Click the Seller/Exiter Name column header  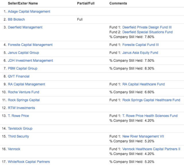click(23, 3)
